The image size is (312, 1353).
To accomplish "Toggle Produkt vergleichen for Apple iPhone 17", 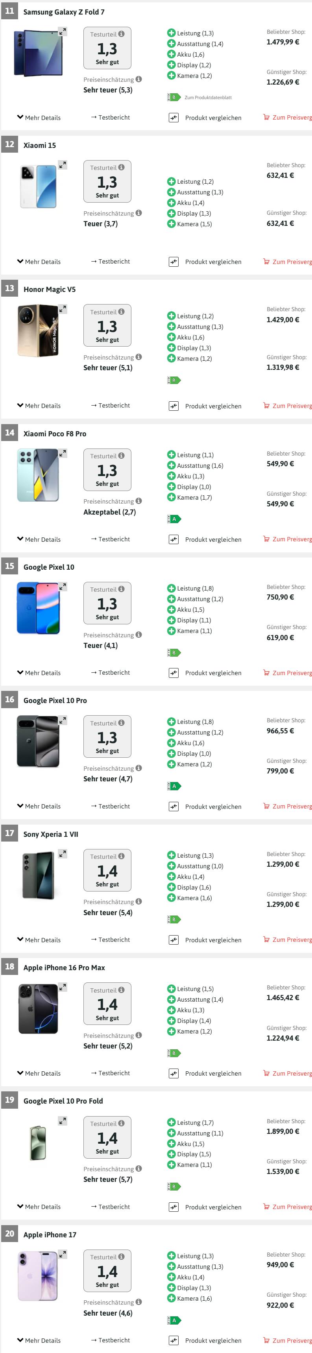I will 174,1340.
